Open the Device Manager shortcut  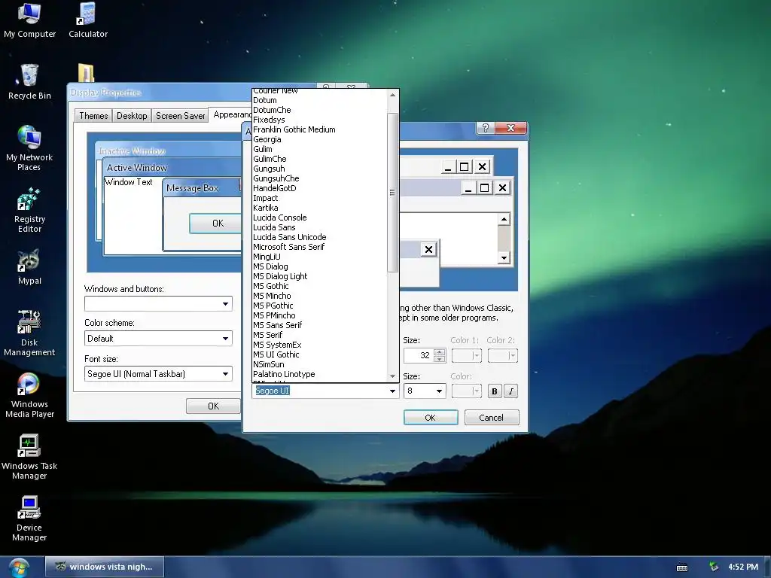(29, 519)
